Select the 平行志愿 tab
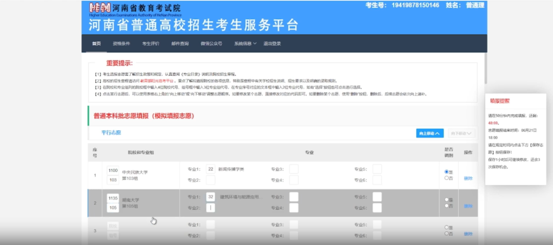The image size is (553, 245). point(111,132)
